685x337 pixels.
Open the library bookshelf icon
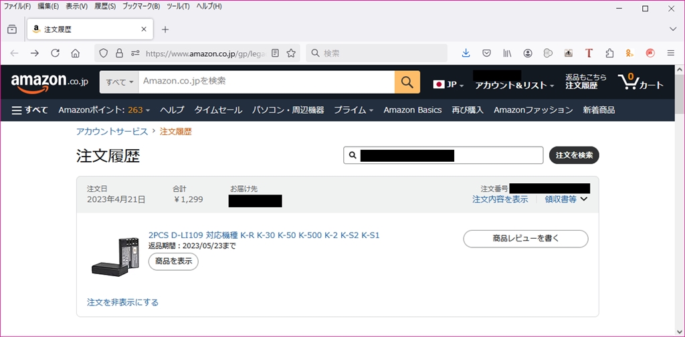tap(507, 53)
